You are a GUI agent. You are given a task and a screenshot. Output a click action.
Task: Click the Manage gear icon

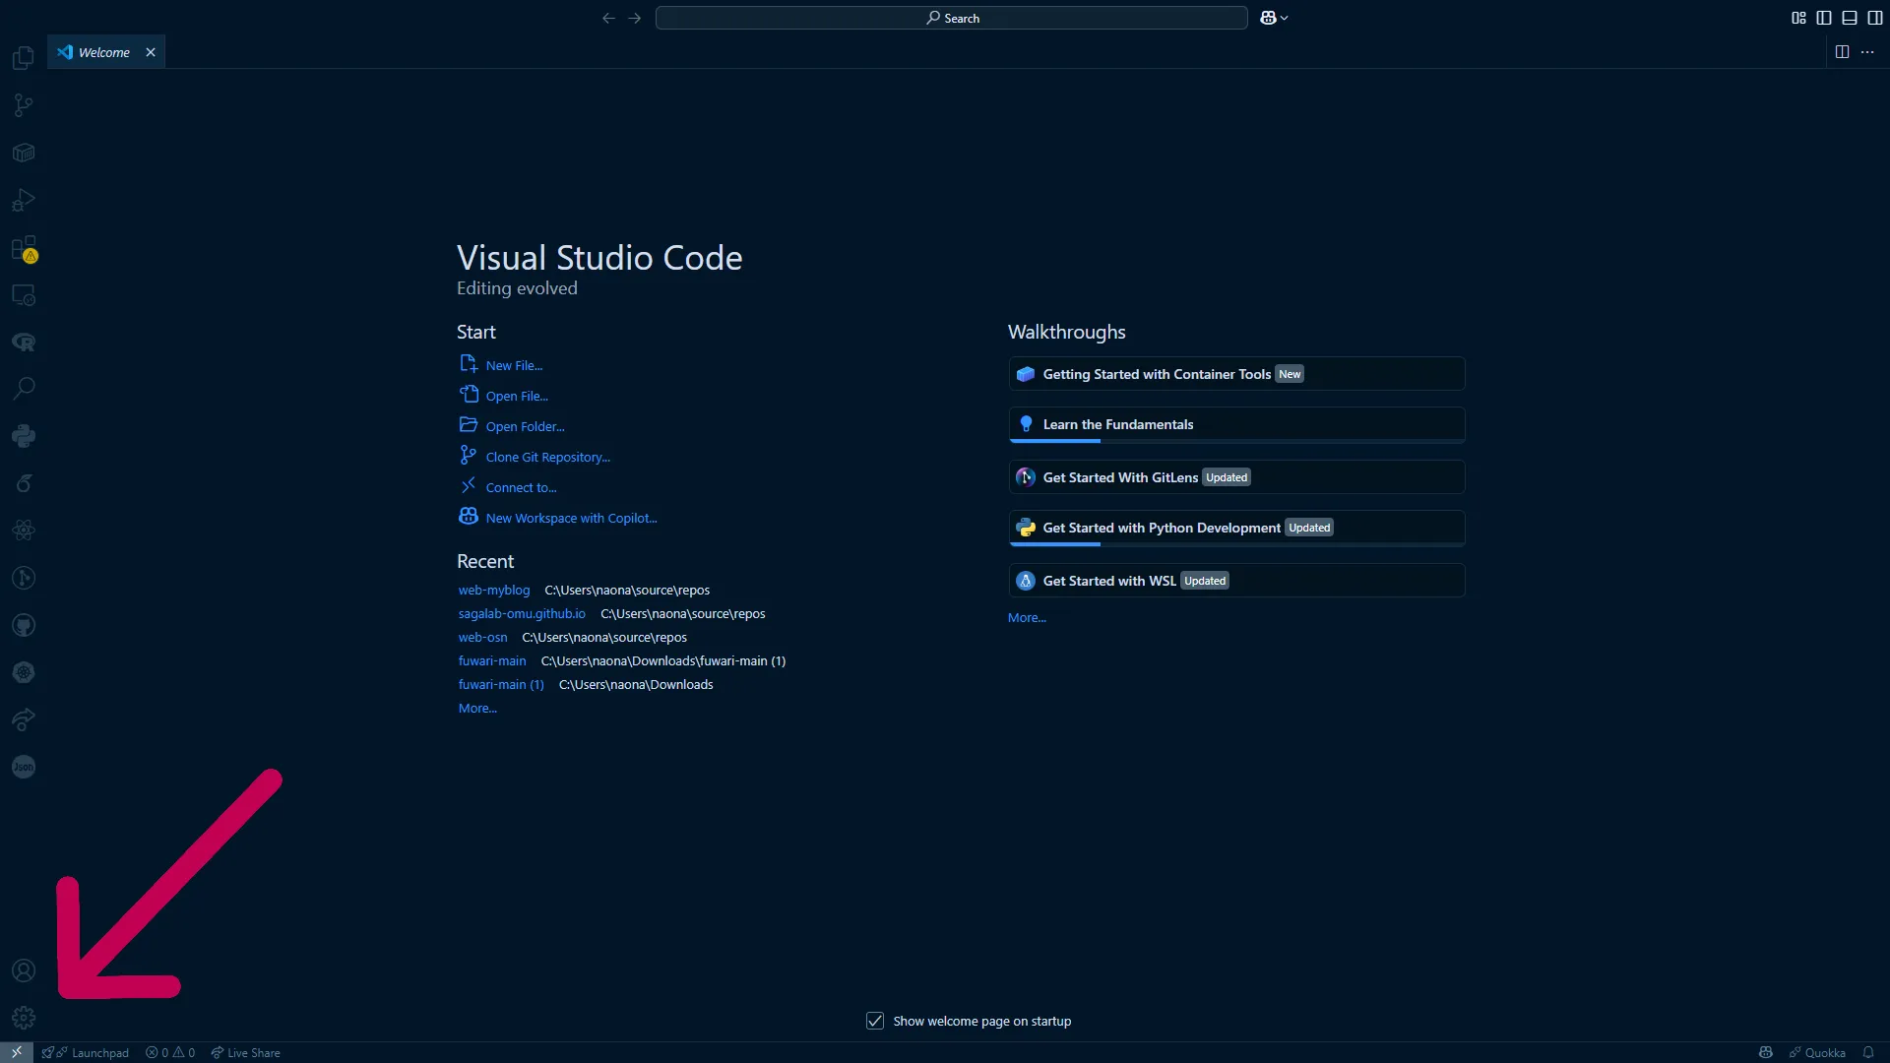[x=24, y=1018]
